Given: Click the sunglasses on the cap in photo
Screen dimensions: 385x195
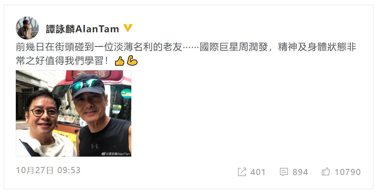Looking at the screenshot, I should click(86, 84).
